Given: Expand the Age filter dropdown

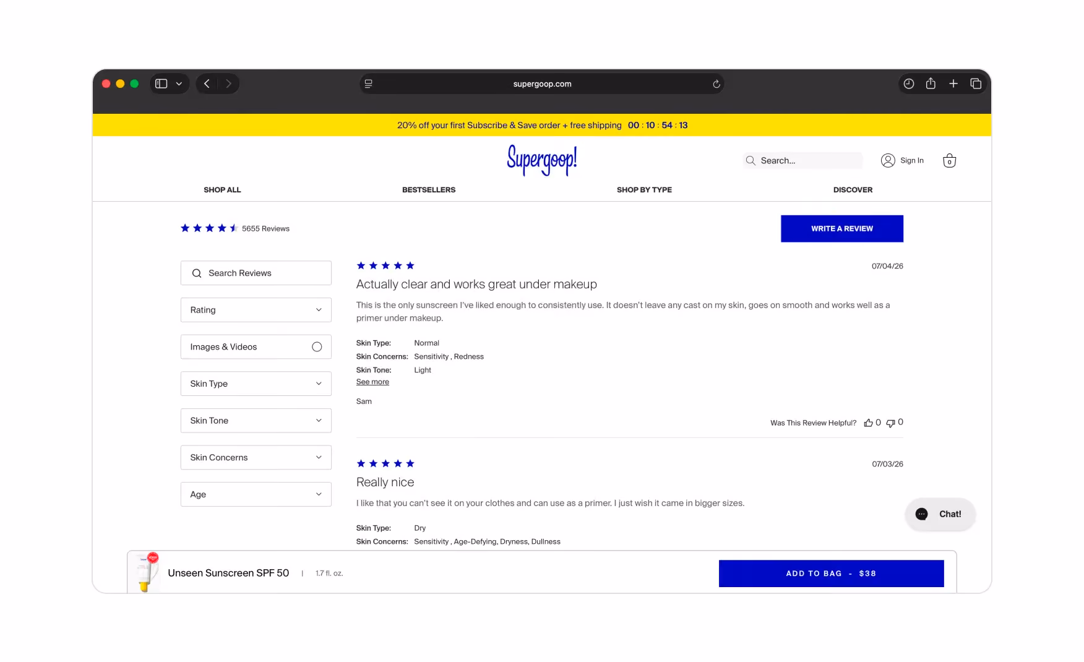Looking at the screenshot, I should pyautogui.click(x=256, y=494).
